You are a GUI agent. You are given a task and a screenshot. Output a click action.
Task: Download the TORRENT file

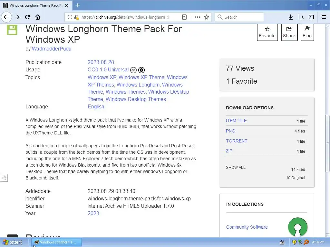pyautogui.click(x=237, y=141)
